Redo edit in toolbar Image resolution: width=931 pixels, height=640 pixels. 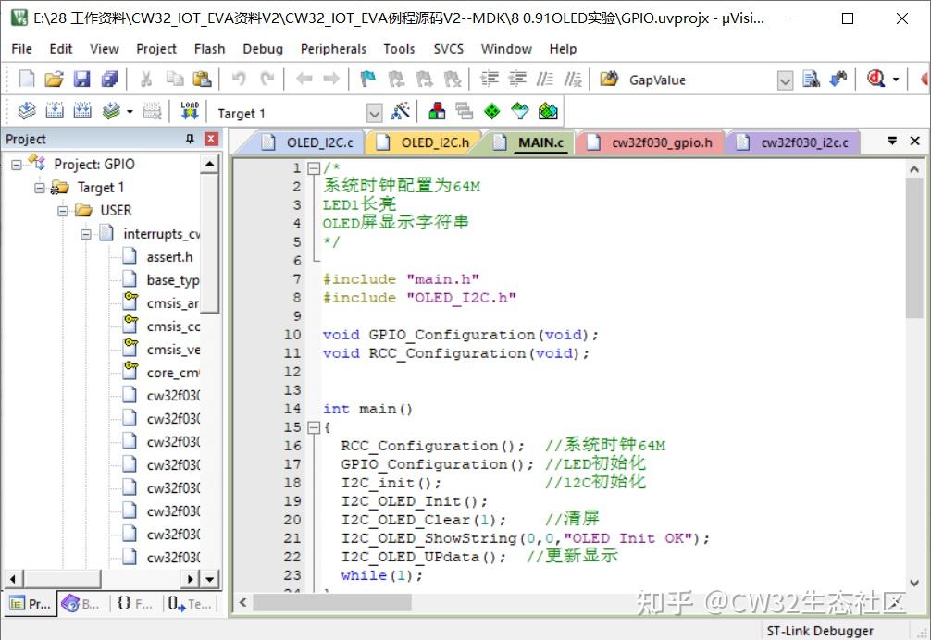(267, 79)
